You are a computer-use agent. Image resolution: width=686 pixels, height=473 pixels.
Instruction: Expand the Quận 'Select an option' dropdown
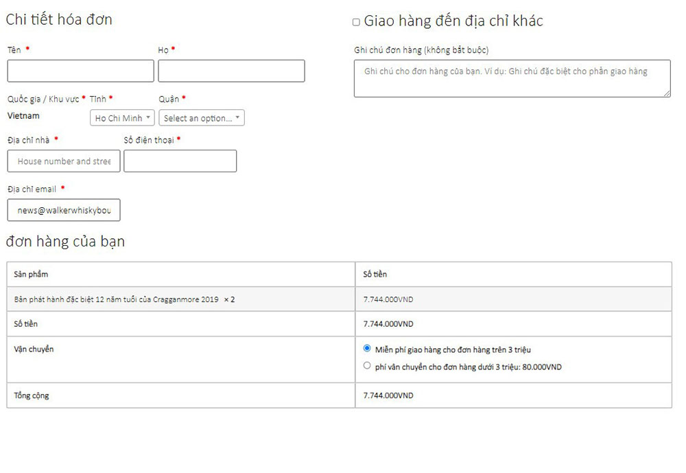pos(202,118)
